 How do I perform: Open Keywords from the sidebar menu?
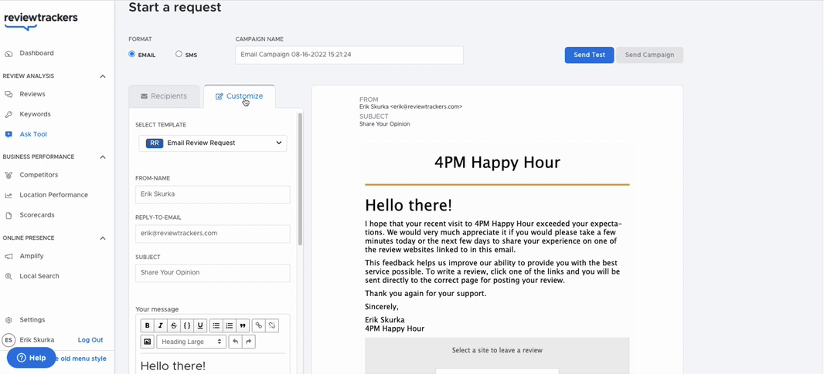36,114
